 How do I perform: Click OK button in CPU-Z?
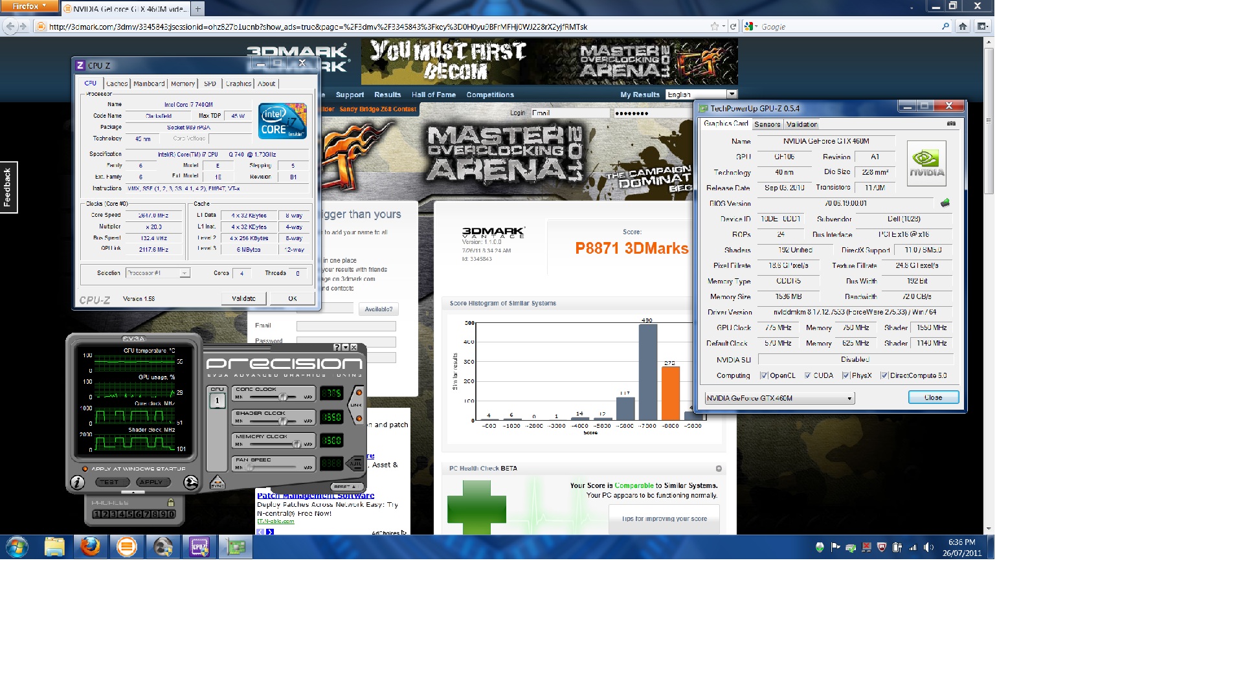click(293, 298)
